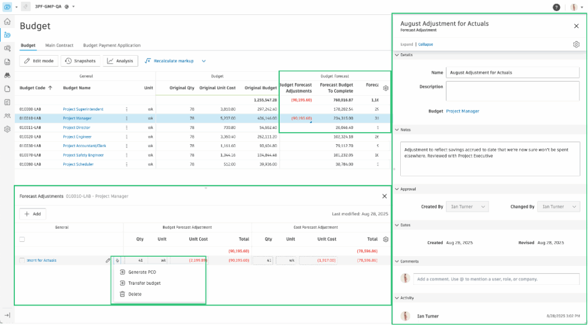The image size is (588, 325).
Task: Open the Members icon in the sidebar
Action: coord(7,115)
